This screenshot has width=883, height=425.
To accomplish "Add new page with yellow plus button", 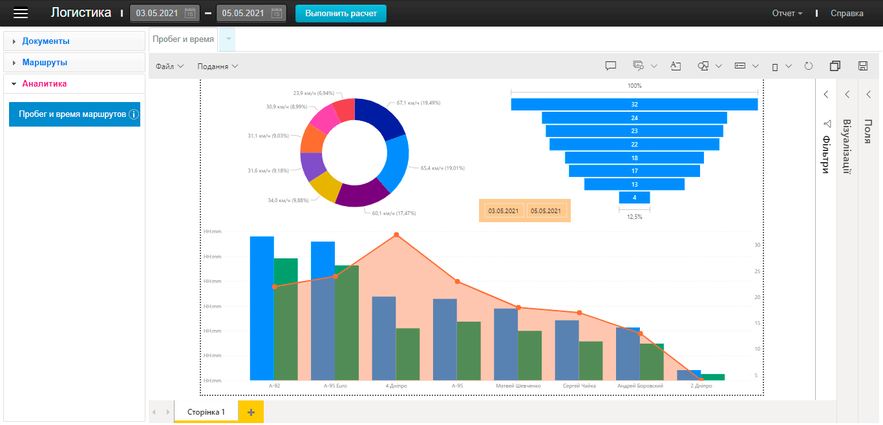I will pyautogui.click(x=251, y=412).
